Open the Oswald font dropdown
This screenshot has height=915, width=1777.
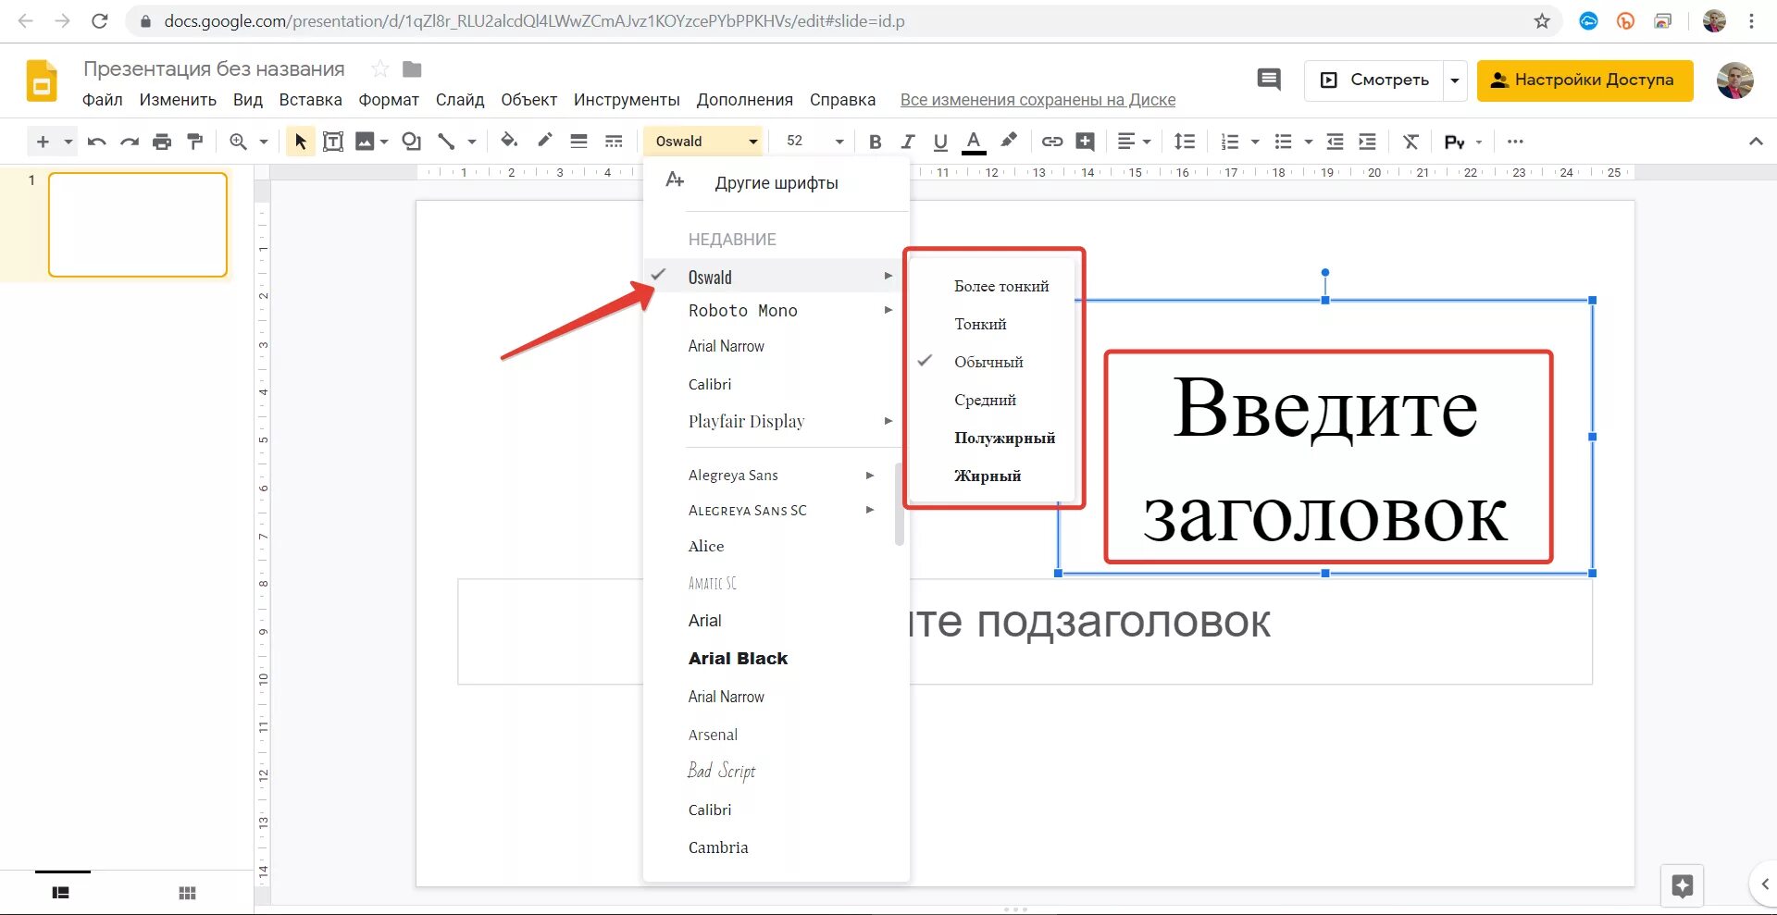coord(705,142)
